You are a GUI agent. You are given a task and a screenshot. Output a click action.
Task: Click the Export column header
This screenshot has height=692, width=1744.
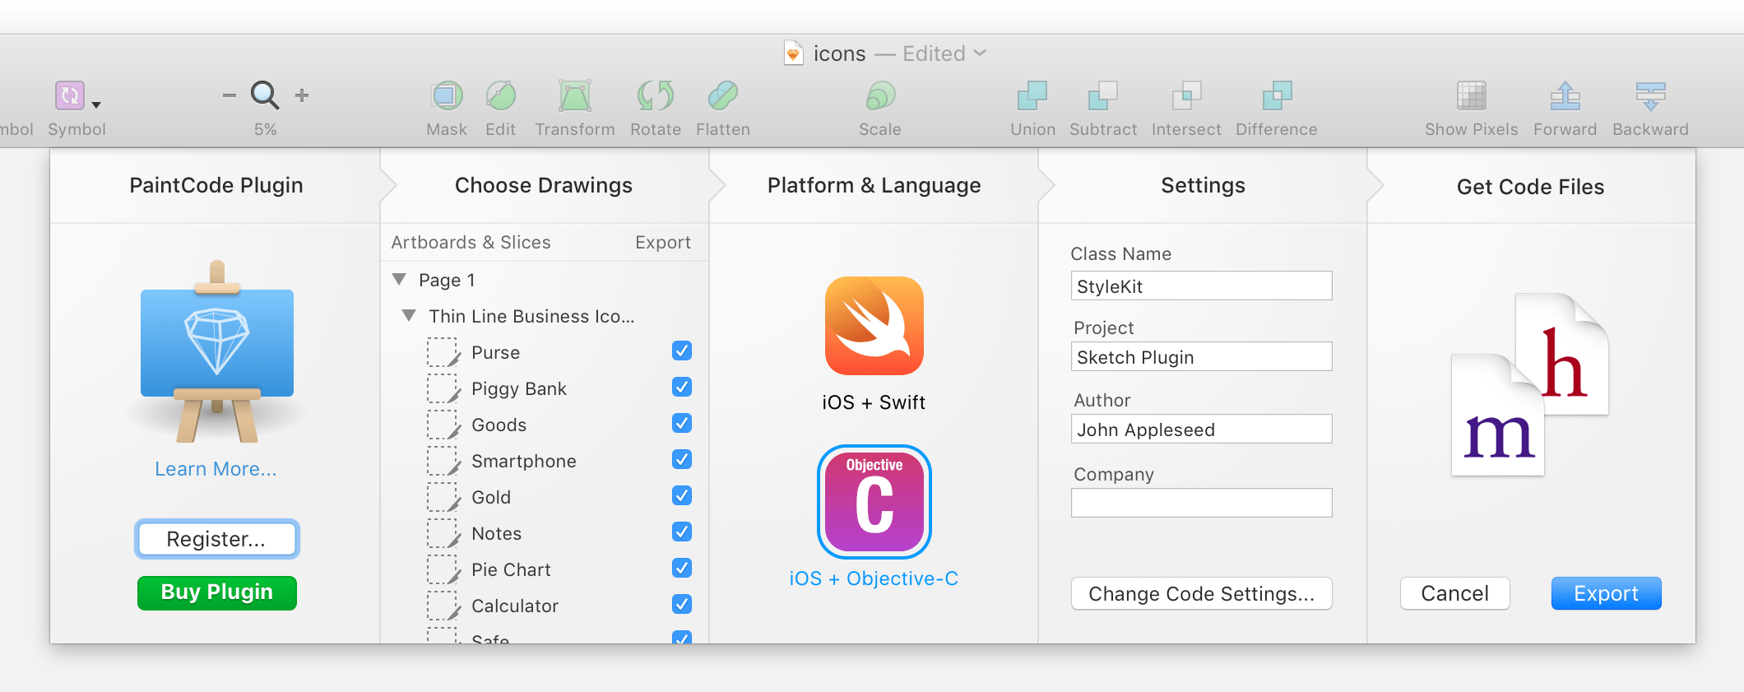point(663,242)
